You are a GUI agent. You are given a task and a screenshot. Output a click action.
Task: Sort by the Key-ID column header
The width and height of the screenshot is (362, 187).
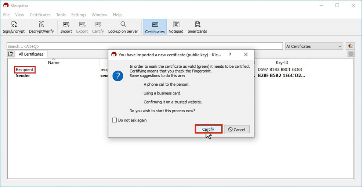(x=282, y=62)
